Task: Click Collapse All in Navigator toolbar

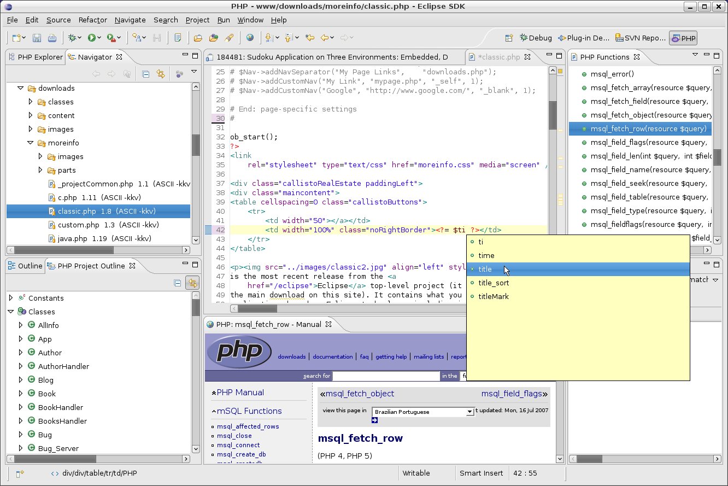Action: (x=146, y=74)
